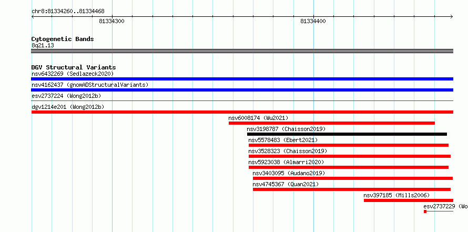Select the black bar of nsv3198787
Screen dimensions: 468x232
coord(347,134)
